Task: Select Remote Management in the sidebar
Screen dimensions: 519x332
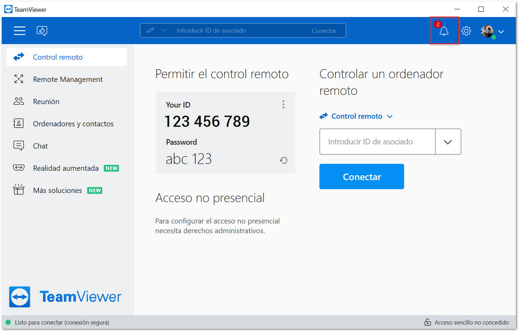Action: pos(67,79)
